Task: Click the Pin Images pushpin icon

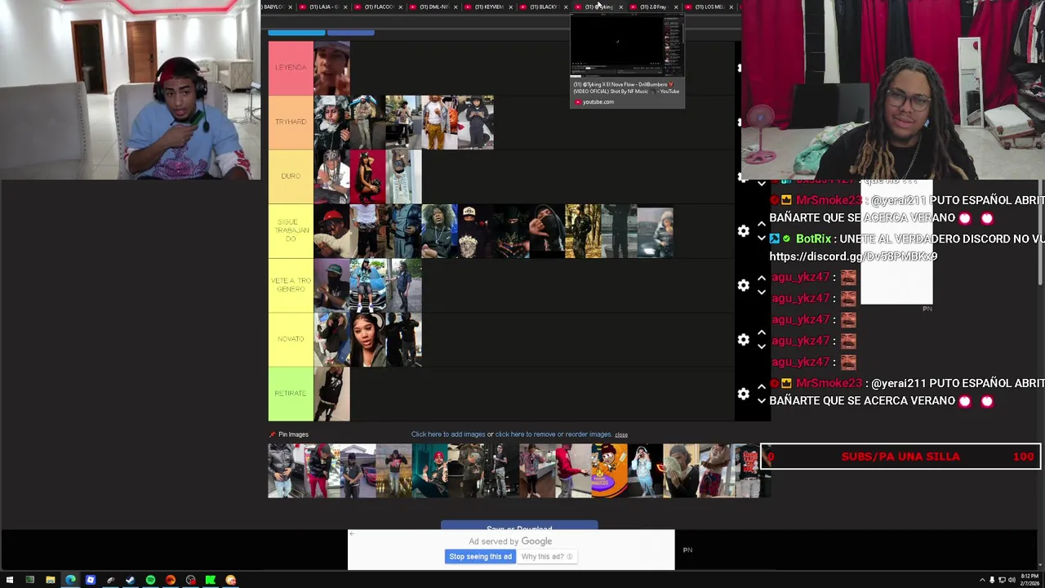Action: (x=273, y=434)
